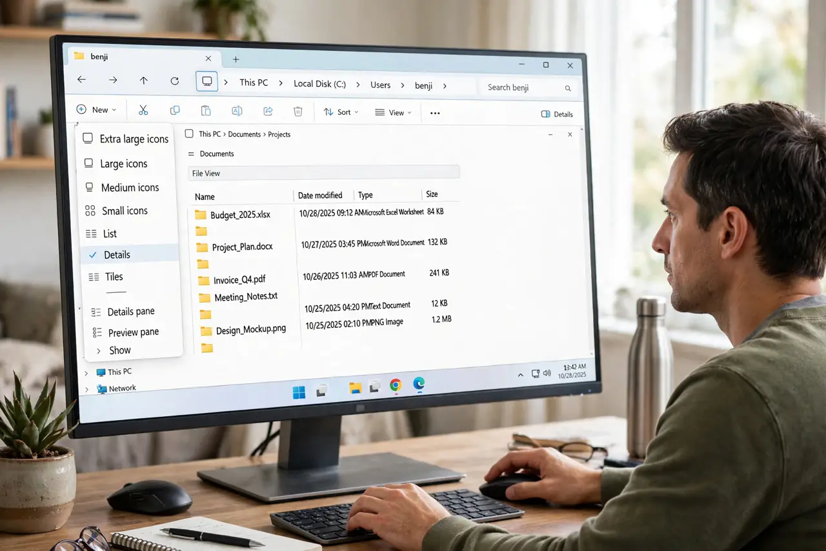Add a new tab with the plus button
This screenshot has width=826, height=551.
(x=236, y=59)
